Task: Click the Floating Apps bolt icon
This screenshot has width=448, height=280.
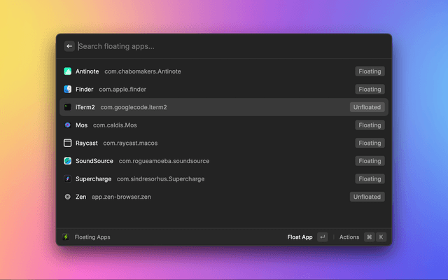Action: (66, 237)
